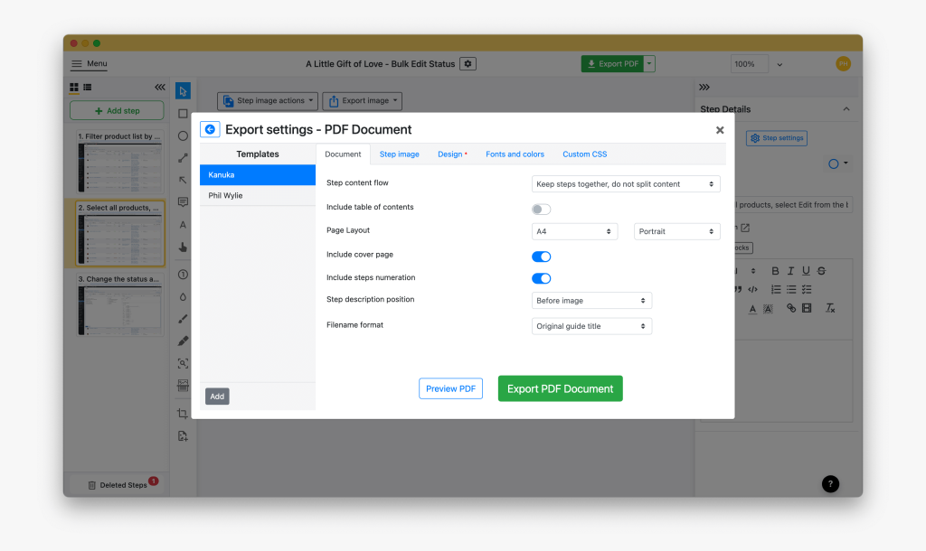Open Filename format dropdown

591,326
